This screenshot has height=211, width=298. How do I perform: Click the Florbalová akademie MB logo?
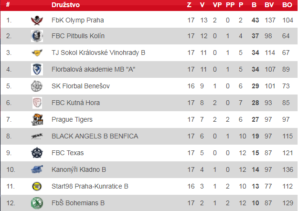pyautogui.click(x=37, y=69)
